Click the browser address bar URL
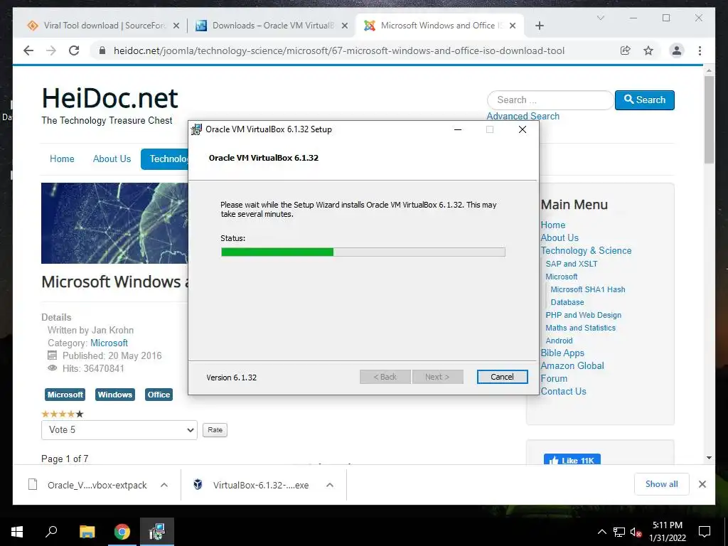This screenshot has width=728, height=546. pyautogui.click(x=339, y=50)
